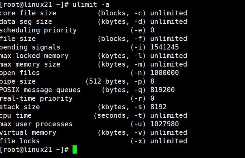Click the first [root@linux21 ~]# prompt at top

pyautogui.click(x=34, y=4)
